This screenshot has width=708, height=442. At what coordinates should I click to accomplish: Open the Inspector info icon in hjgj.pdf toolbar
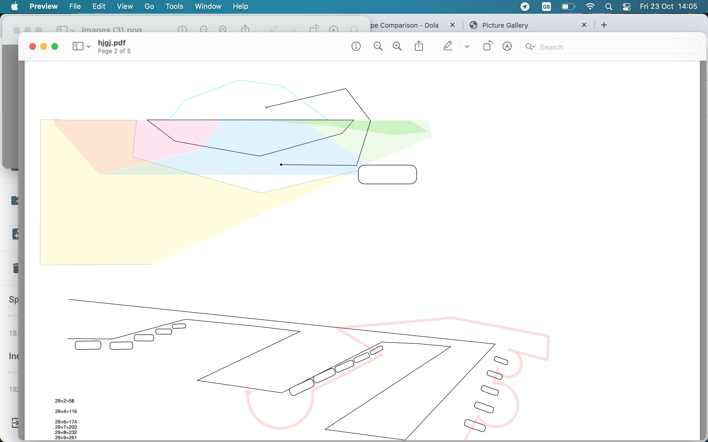click(x=356, y=46)
